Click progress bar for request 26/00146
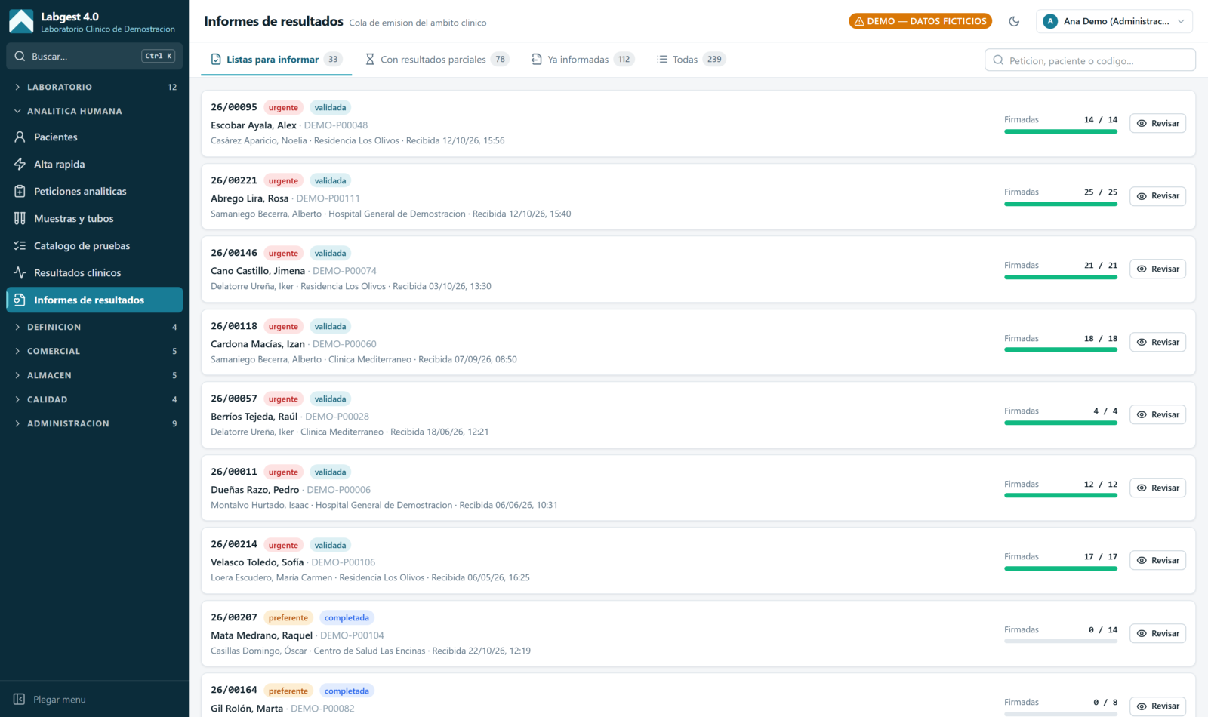 coord(1061,277)
